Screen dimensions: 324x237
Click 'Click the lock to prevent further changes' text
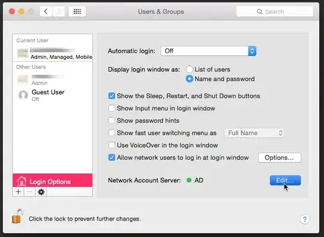85,219
